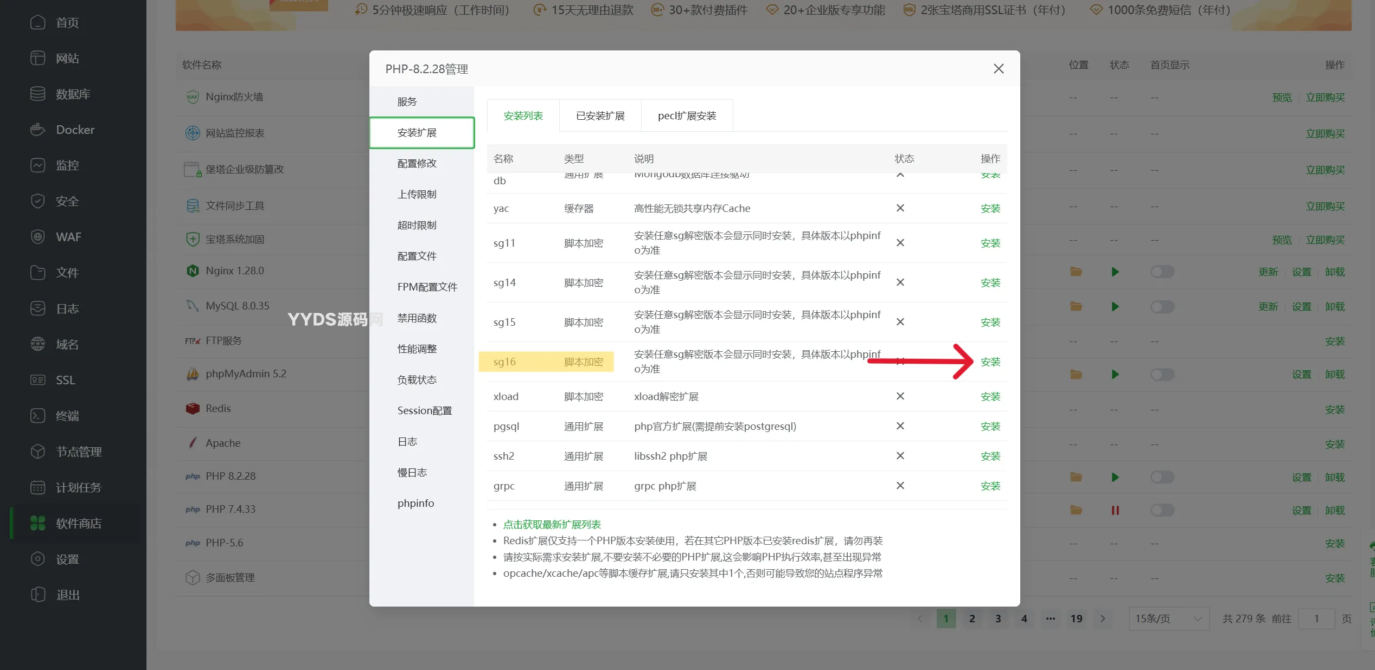This screenshot has width=1375, height=670.
Task: Toggle the switch on the MySQL row
Action: (1162, 306)
